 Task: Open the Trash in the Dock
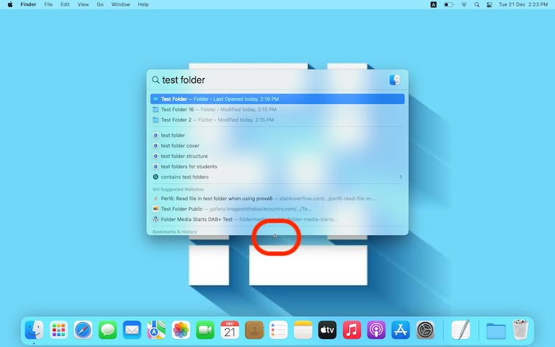coord(520,329)
